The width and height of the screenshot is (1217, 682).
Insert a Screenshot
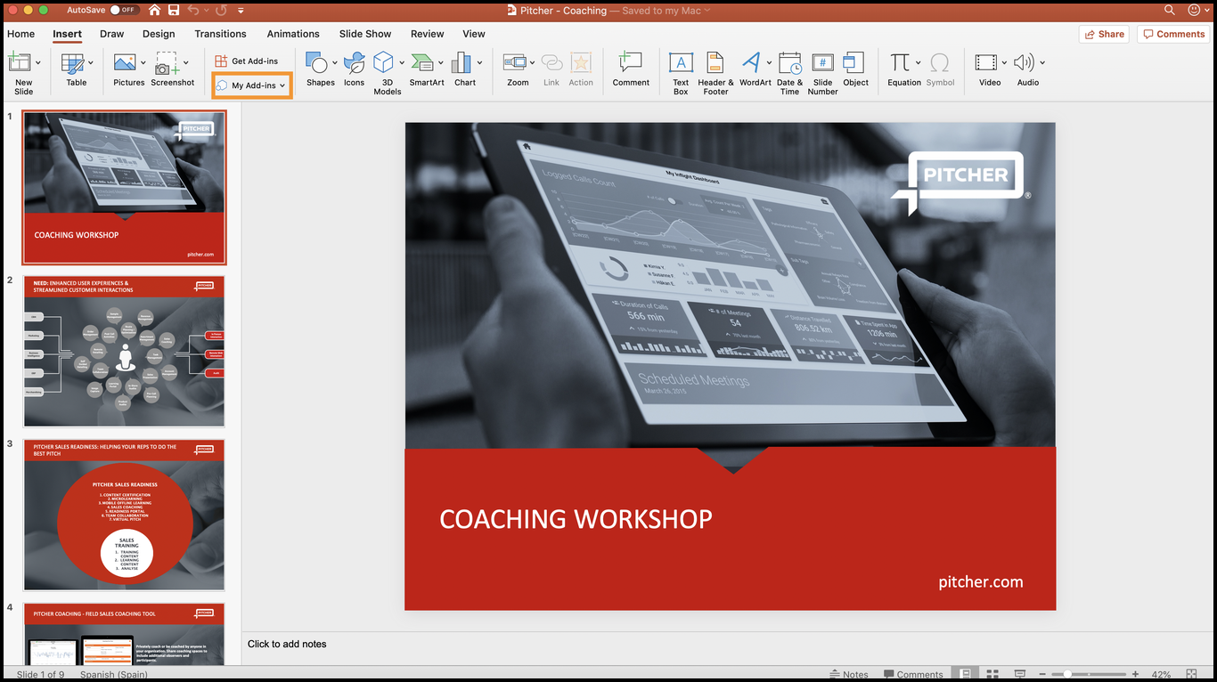point(173,67)
